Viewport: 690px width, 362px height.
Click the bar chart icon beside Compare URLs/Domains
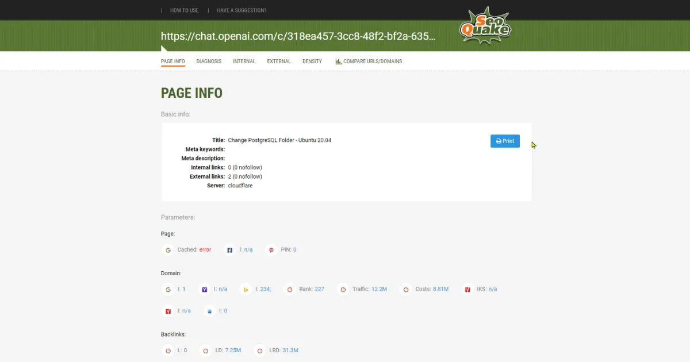(339, 61)
